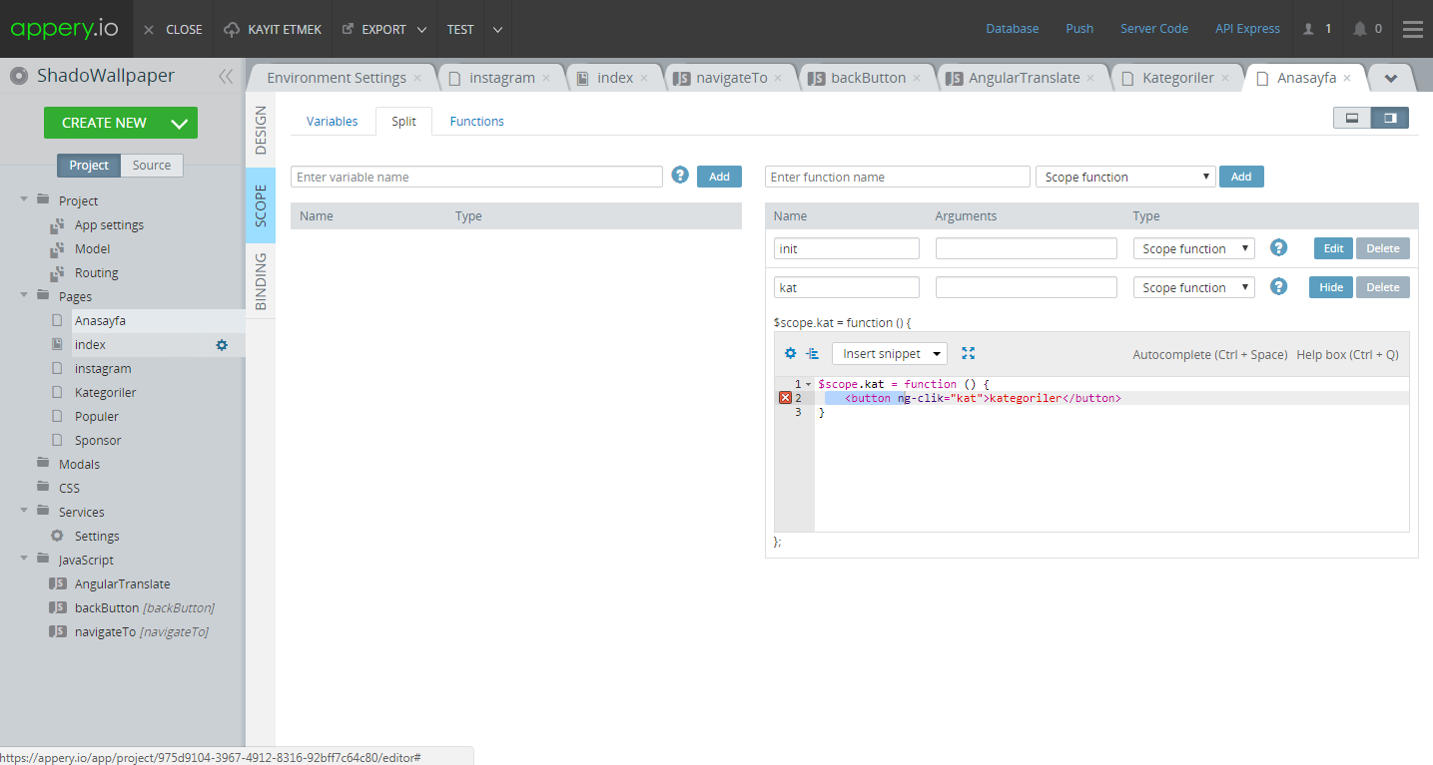Open the Database link
Viewport: 1433px width, 765px height.
(1013, 29)
